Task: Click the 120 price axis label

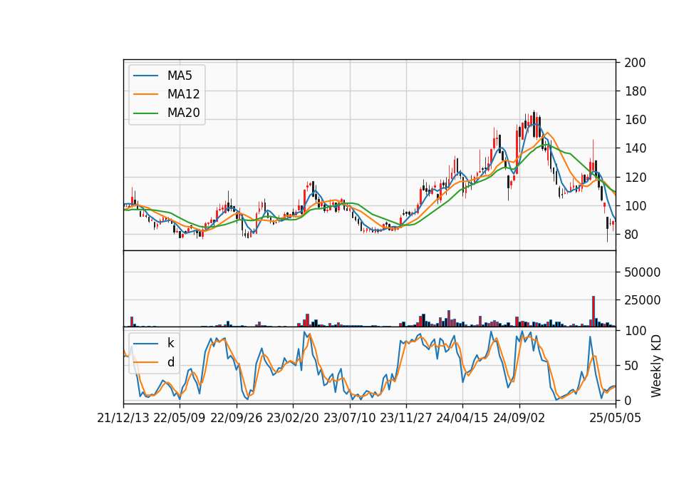Action: 635,178
